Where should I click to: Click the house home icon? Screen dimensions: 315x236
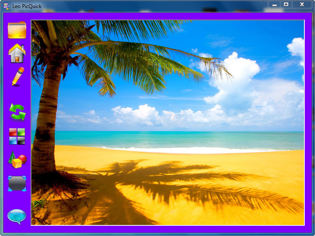17,53
